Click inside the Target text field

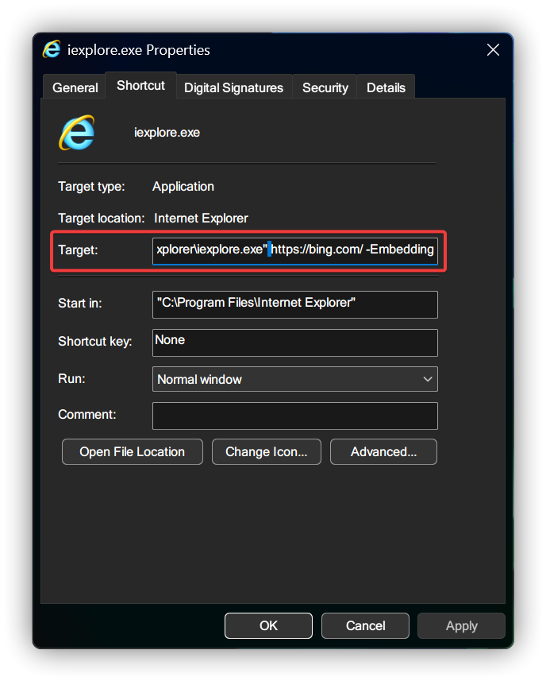coord(295,250)
